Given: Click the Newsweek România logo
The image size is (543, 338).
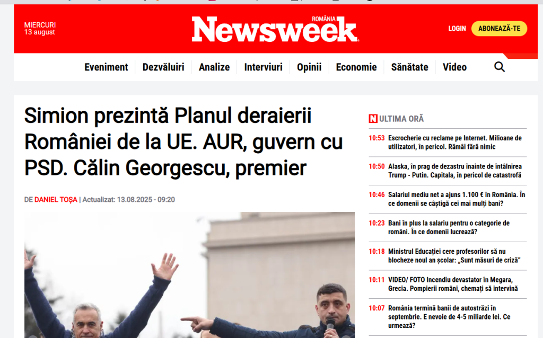Looking at the screenshot, I should [275, 29].
